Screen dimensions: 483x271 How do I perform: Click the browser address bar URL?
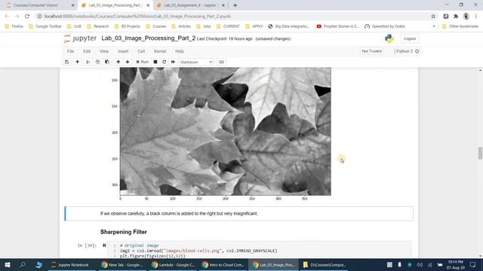(x=137, y=17)
